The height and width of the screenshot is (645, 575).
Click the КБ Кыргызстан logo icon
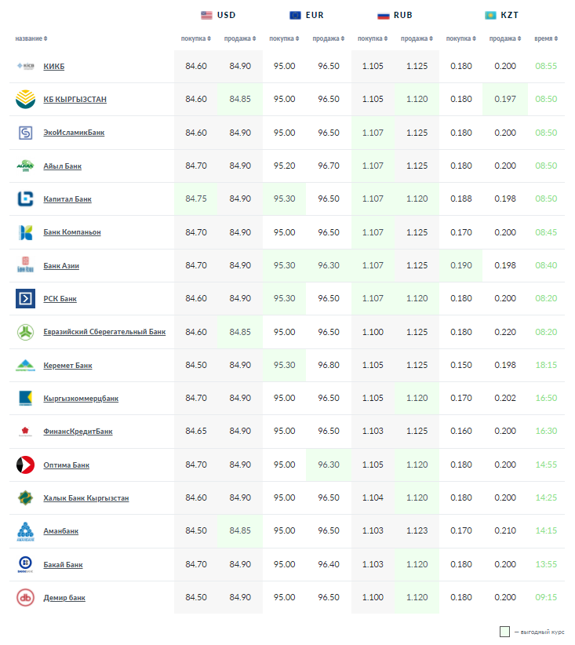pos(25,99)
